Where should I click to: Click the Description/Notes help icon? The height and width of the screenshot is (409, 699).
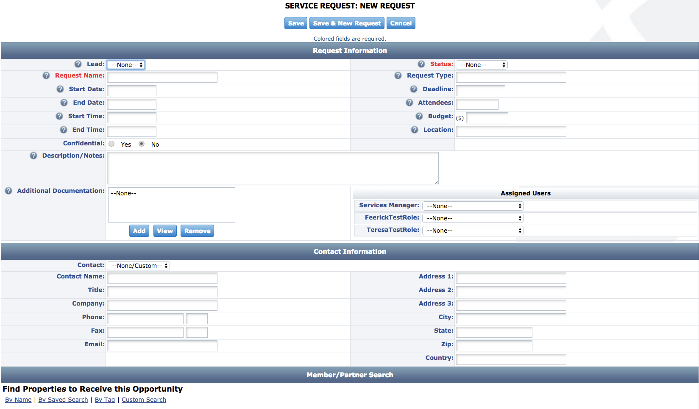coord(33,156)
